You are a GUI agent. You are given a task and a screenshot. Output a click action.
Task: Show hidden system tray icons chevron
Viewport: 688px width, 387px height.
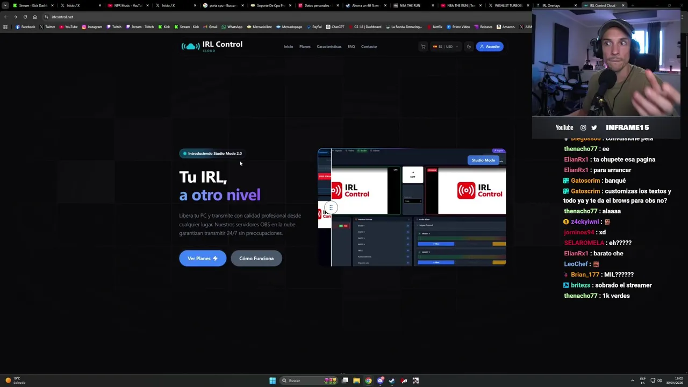pyautogui.click(x=632, y=381)
